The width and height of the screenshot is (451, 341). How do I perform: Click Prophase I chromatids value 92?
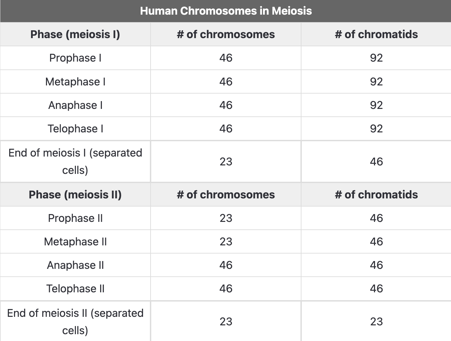point(376,58)
